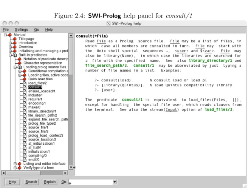
Task: Click the document icon beside library_directory/1
Action: pyautogui.click(x=25, y=111)
